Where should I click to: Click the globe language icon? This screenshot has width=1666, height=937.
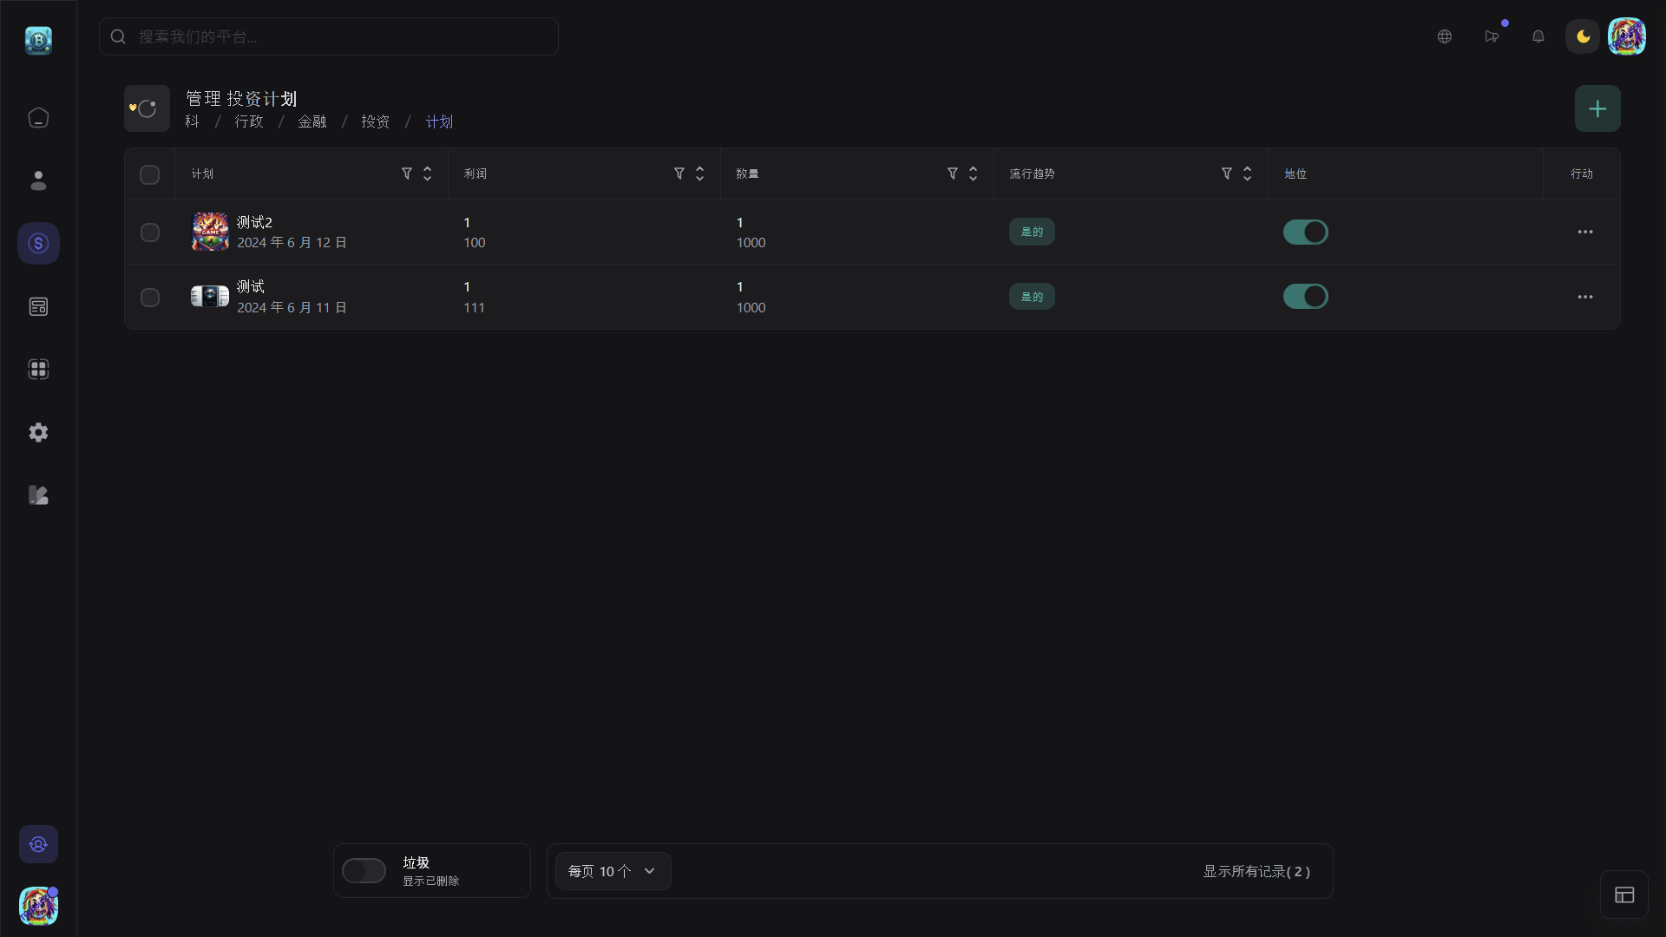click(1445, 36)
